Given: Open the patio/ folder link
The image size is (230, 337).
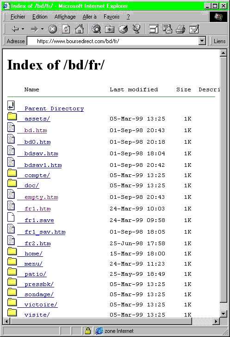Looking at the screenshot, I should point(35,274).
